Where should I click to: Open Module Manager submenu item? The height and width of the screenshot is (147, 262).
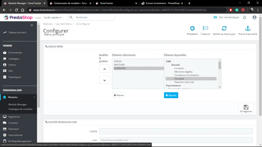pos(18,104)
